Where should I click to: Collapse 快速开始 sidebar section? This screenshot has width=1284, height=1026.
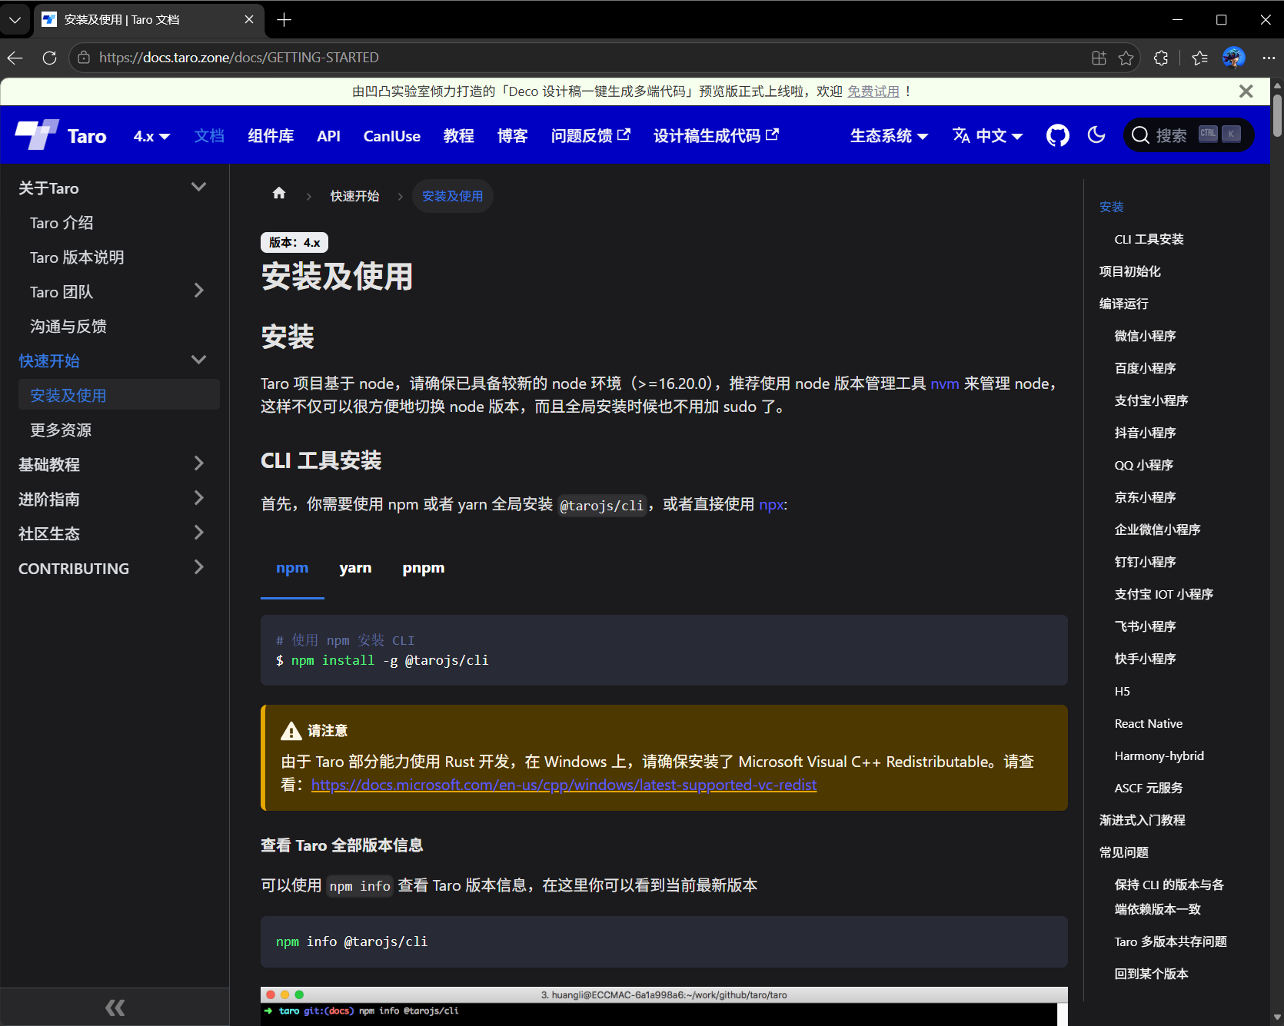198,360
